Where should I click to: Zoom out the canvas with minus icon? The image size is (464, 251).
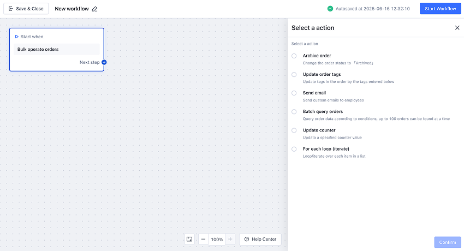click(203, 239)
